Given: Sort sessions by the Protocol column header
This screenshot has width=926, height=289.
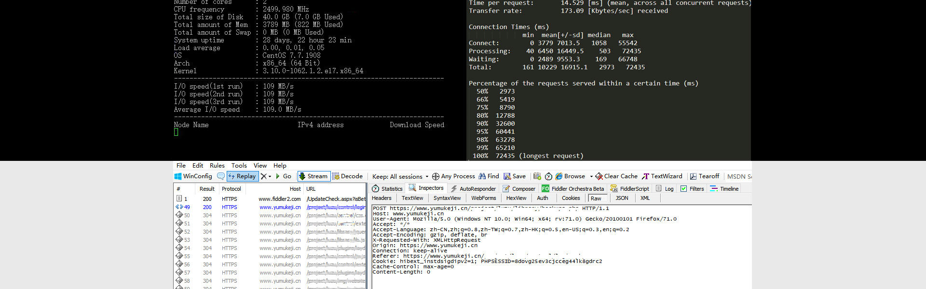Looking at the screenshot, I should (231, 189).
